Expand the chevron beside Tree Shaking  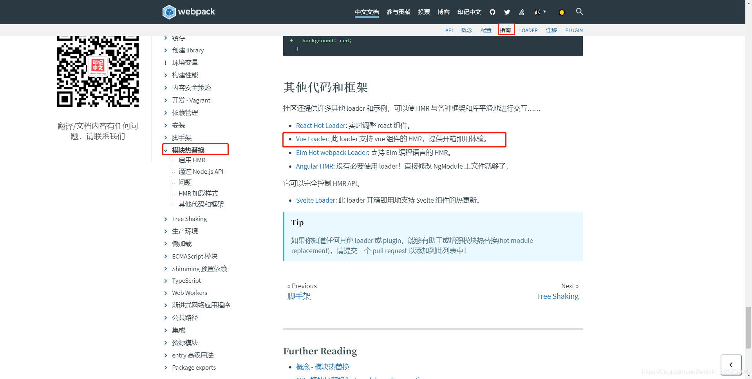166,219
